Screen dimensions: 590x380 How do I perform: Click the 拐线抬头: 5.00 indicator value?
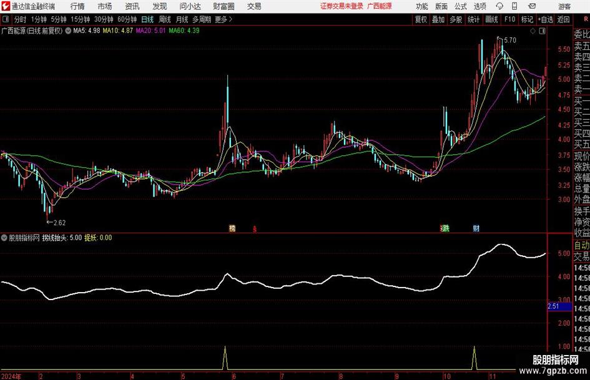pos(62,238)
